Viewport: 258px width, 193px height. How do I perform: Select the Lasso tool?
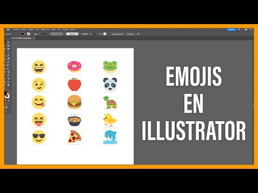9,46
